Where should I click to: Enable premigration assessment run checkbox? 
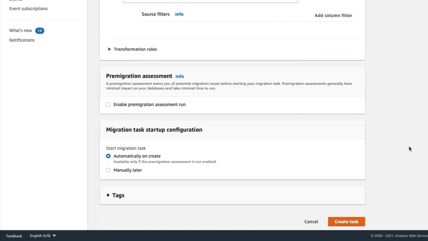pos(108,104)
